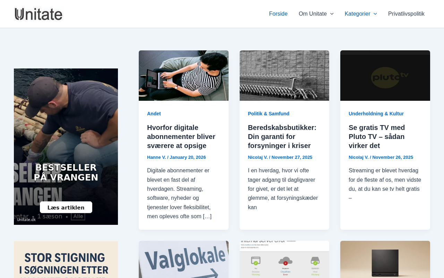Expand the Kategorier submenu chevron

pyautogui.click(x=375, y=14)
